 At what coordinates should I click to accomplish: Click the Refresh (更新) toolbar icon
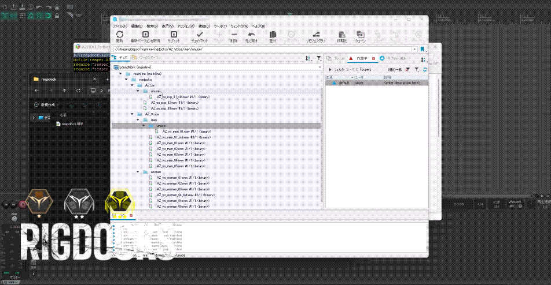click(119, 35)
